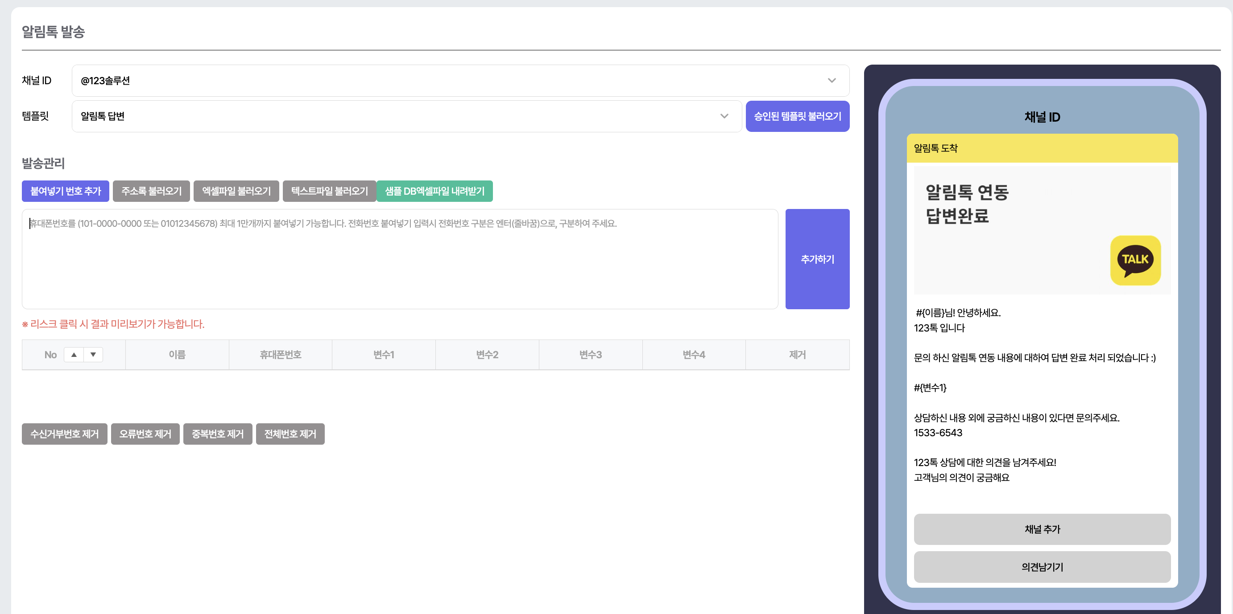
Task: Click 중복번호 제거 button
Action: [218, 434]
